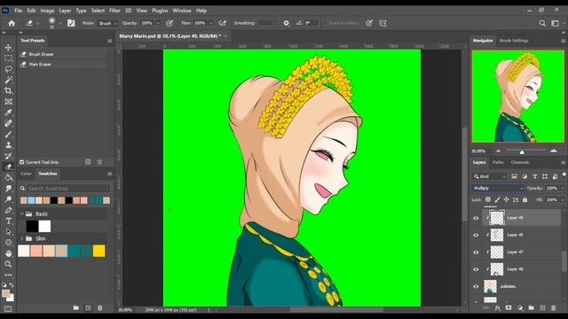Select the Brush tool in toolbar
This screenshot has height=319, width=568.
tap(8, 134)
